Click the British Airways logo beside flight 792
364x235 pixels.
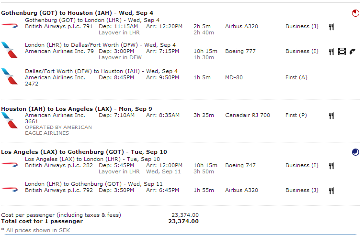[x=9, y=189]
